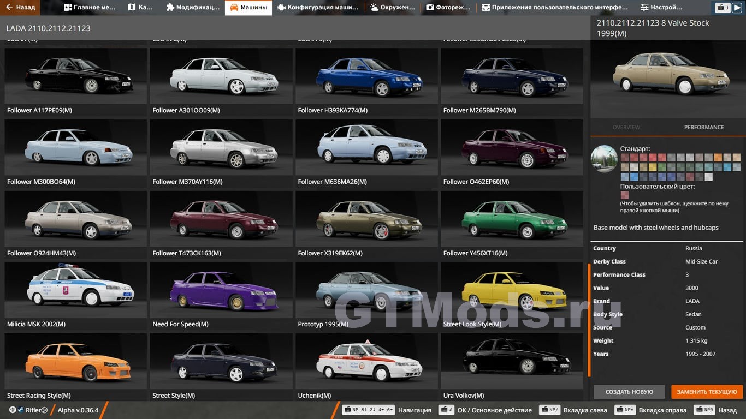Select the Follower O924HM43(M) configuration
Viewport: 746px width, 419px height.
click(x=75, y=225)
